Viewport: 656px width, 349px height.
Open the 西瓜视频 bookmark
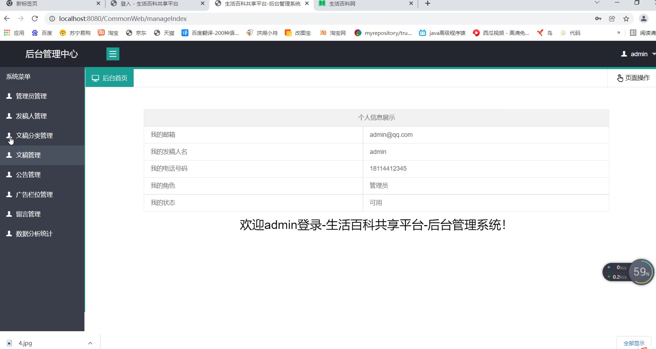[501, 33]
